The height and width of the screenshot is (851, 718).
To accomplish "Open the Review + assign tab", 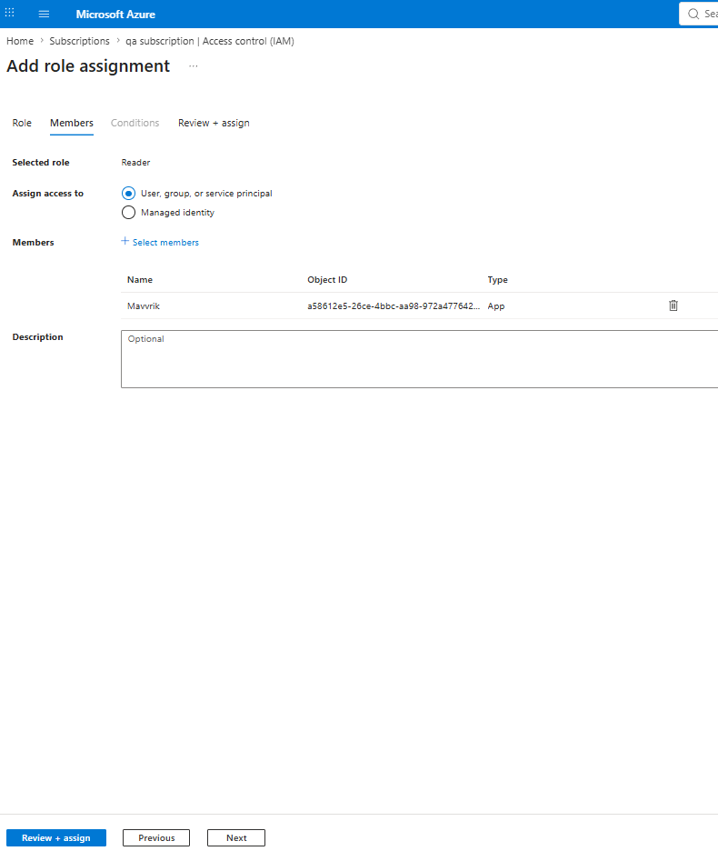I will tap(214, 124).
